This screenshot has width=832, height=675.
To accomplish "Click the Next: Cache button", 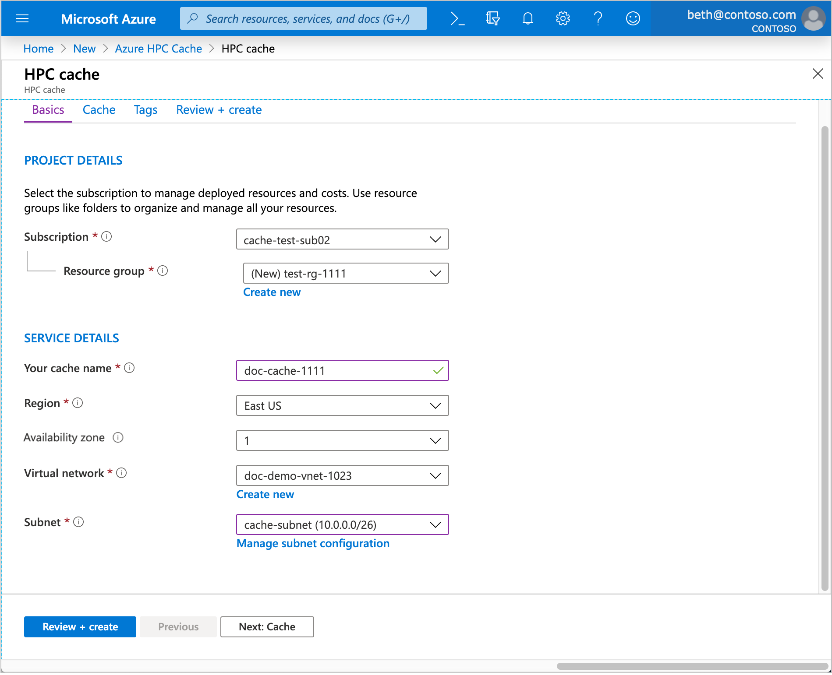I will (267, 627).
